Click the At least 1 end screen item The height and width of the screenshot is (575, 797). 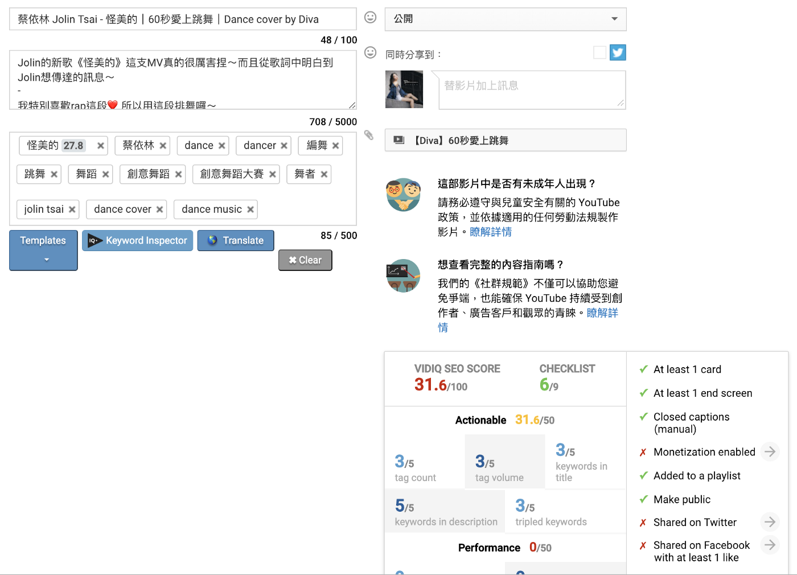702,393
